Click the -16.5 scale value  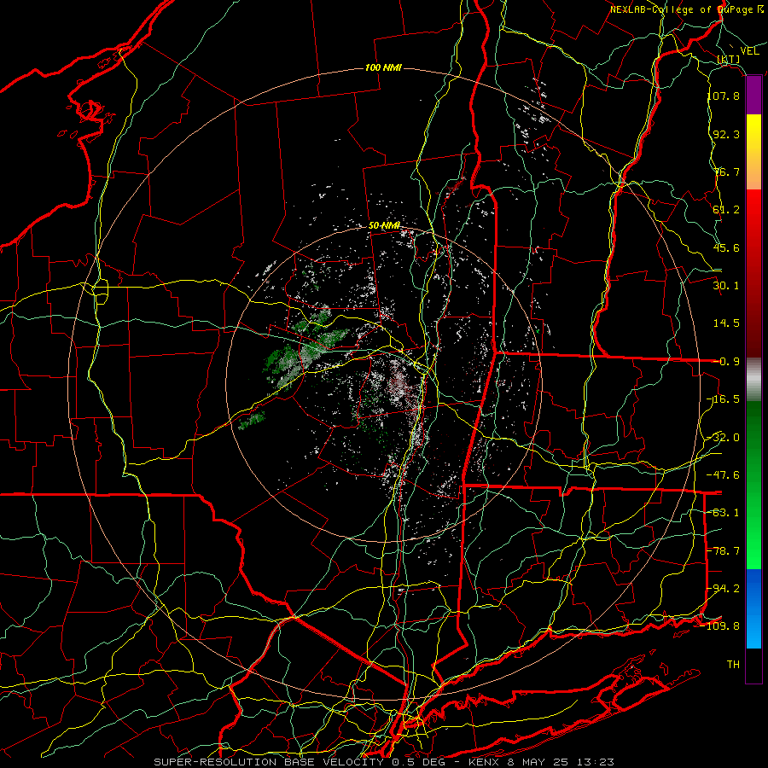tap(724, 399)
